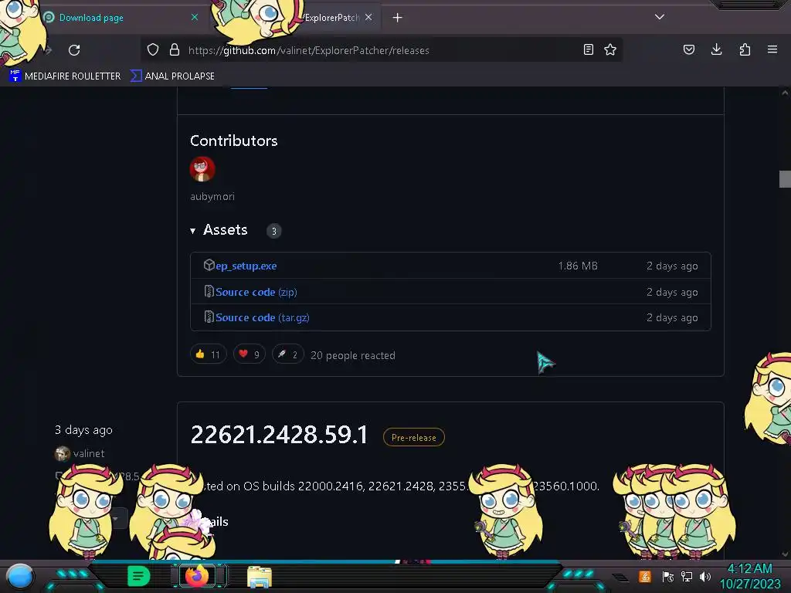
Task: Open Pocket save icon in toolbar
Action: (x=688, y=49)
